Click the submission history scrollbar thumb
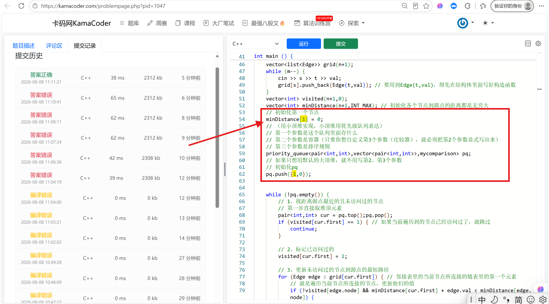 point(217,138)
